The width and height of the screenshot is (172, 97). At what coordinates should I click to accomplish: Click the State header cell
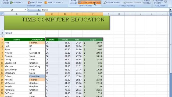pos(52,40)
